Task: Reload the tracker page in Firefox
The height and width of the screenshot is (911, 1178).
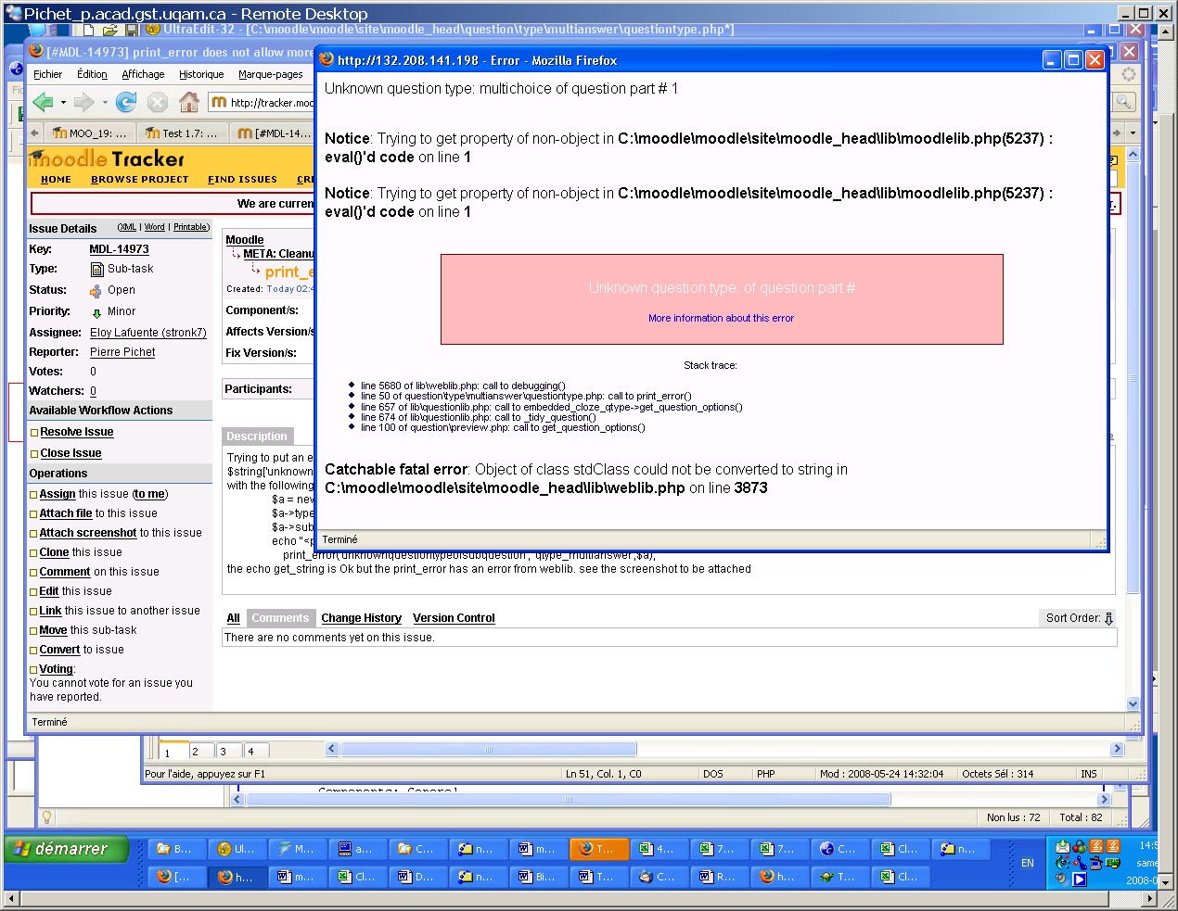Action: (x=127, y=102)
